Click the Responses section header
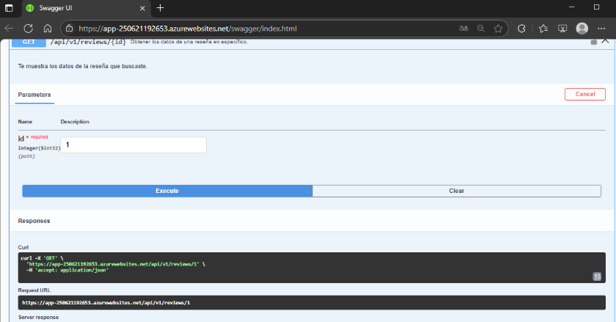The width and height of the screenshot is (616, 322). pos(34,221)
